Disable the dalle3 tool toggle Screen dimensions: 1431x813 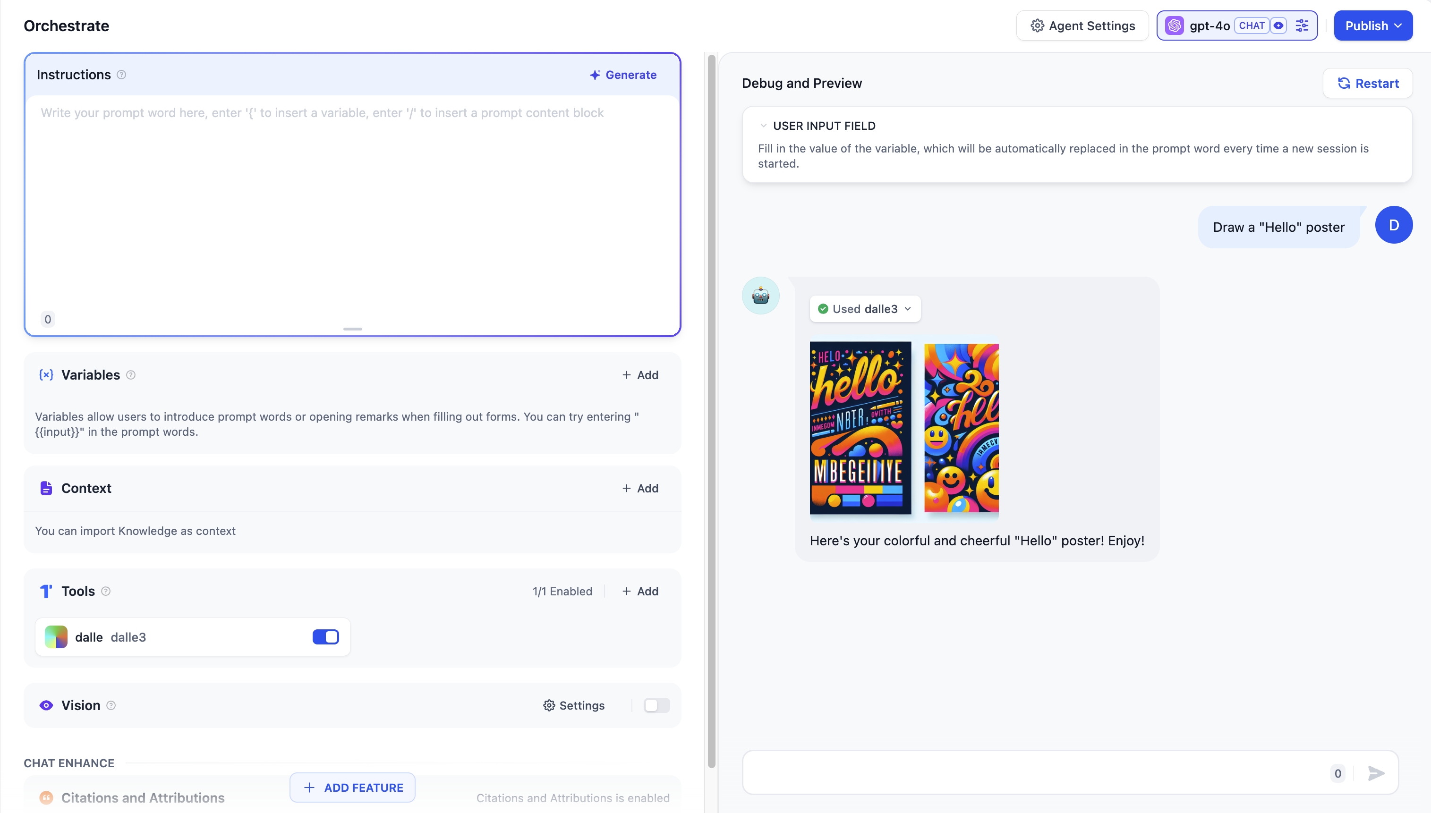point(325,637)
